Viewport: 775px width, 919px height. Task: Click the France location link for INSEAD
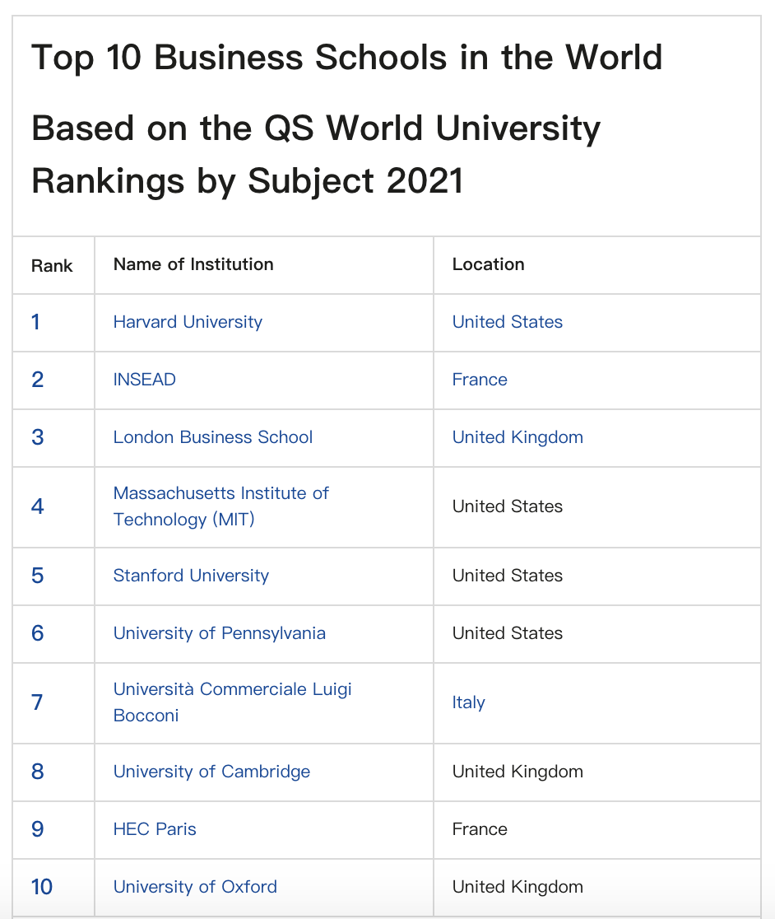480,379
